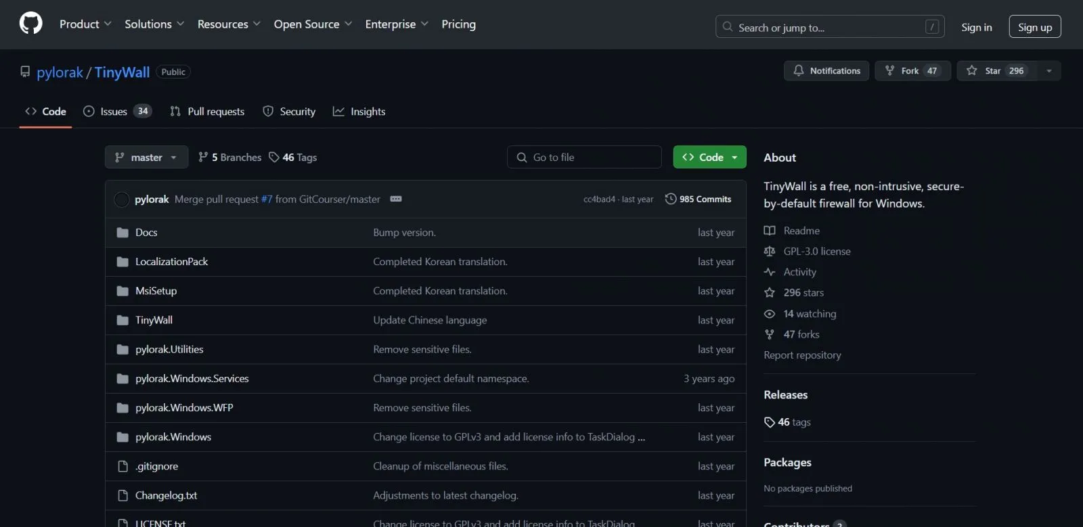Open the 985 Commits history link

699,199
